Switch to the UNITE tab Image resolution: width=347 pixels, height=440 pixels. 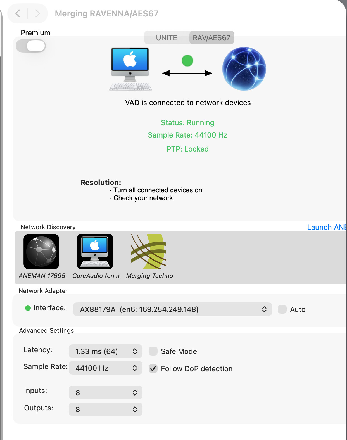tap(167, 37)
